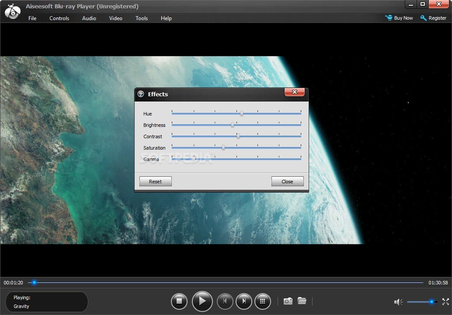Click the Register key icon
This screenshot has height=315, width=452.
click(x=423, y=18)
